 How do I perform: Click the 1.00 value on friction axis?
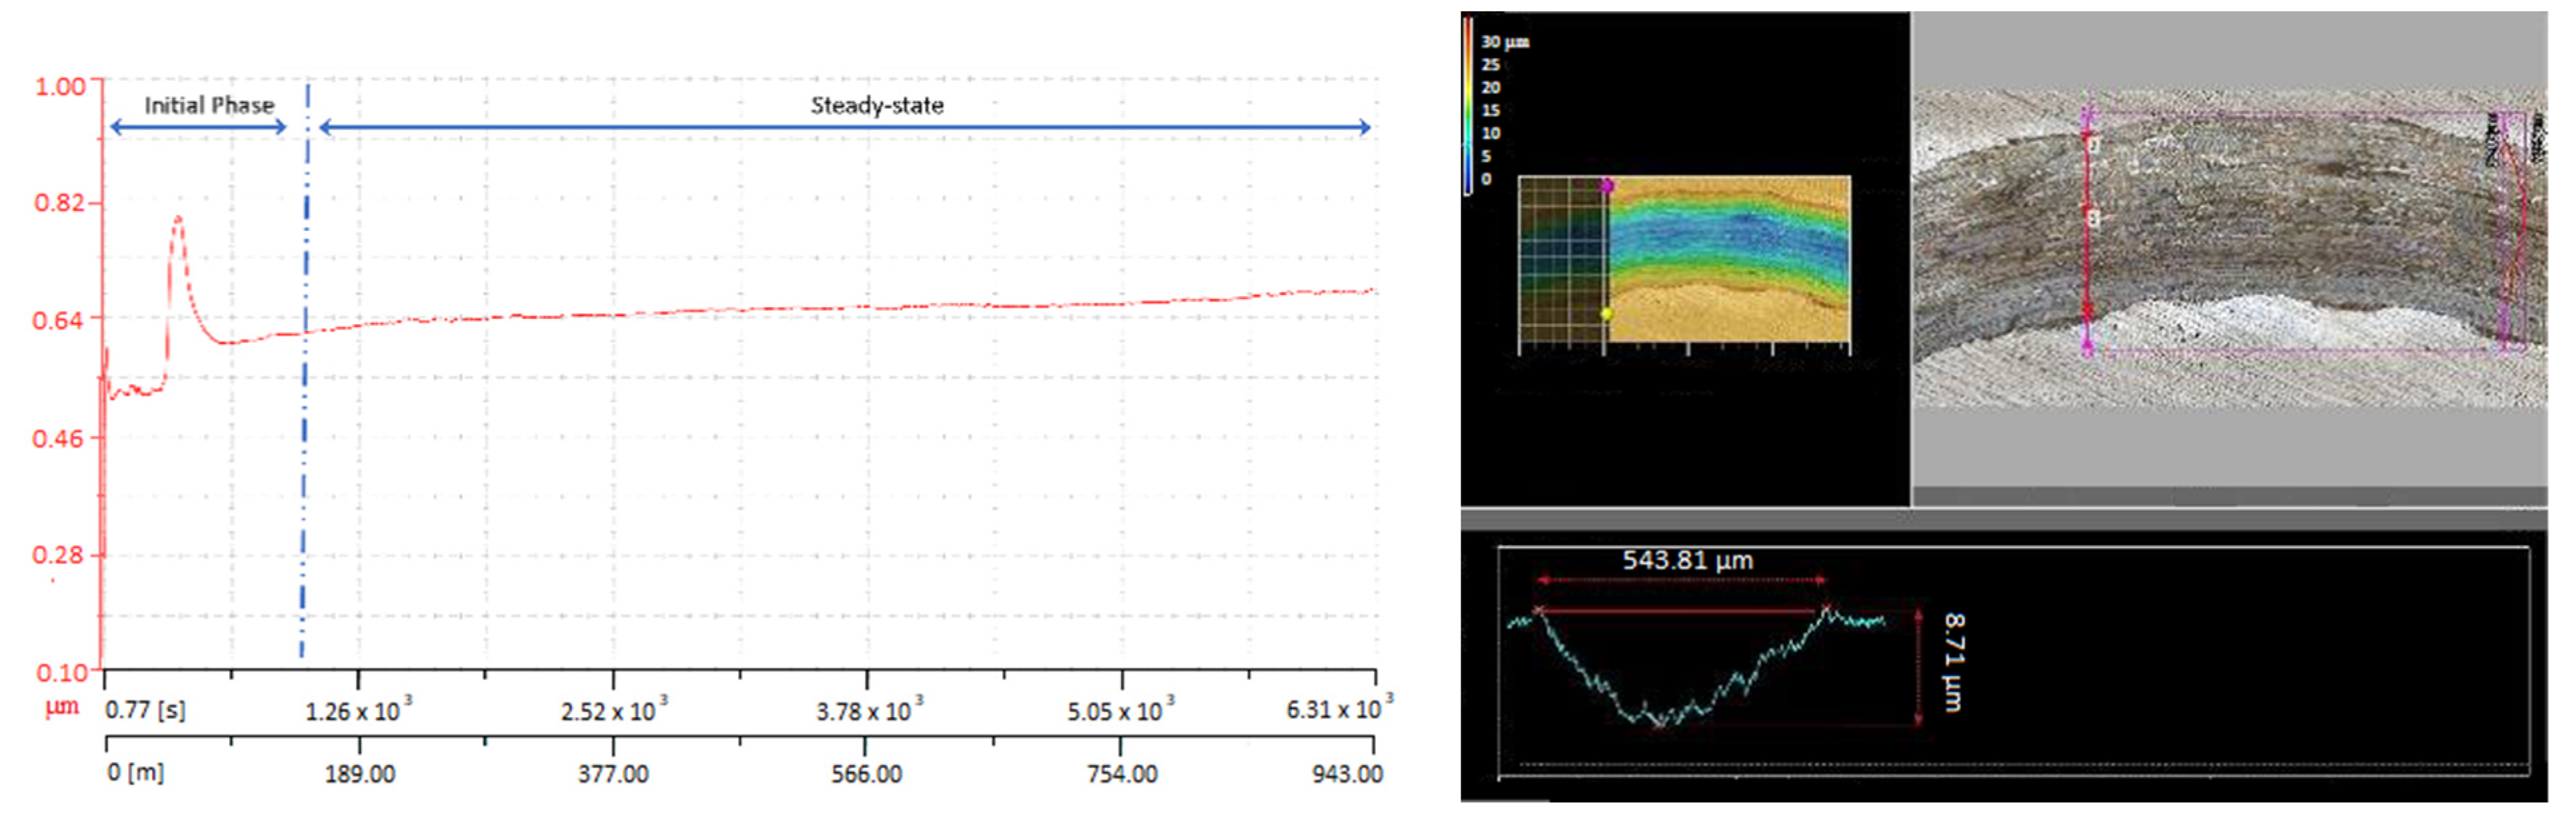coord(60,87)
